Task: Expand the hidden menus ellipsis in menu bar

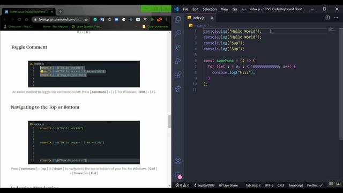Action: coord(244,9)
